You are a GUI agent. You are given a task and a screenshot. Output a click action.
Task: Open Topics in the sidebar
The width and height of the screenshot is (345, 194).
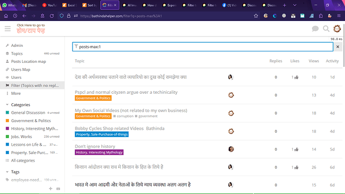(x=17, y=53)
